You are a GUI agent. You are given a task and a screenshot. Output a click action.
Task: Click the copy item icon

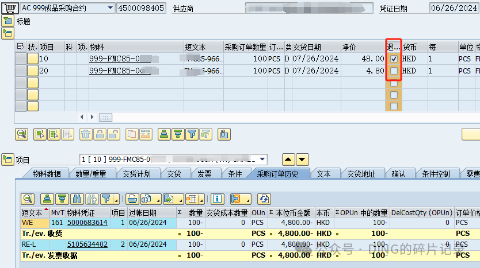point(132,134)
